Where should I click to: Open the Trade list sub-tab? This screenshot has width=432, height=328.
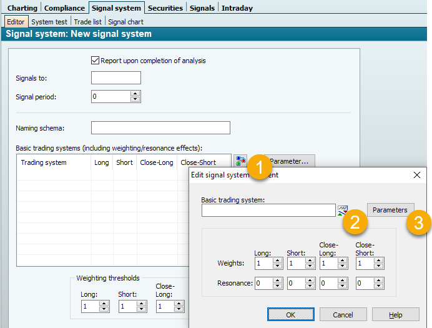[89, 22]
